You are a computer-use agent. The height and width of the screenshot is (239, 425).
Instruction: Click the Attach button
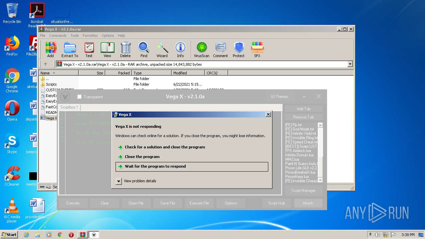tap(308, 203)
